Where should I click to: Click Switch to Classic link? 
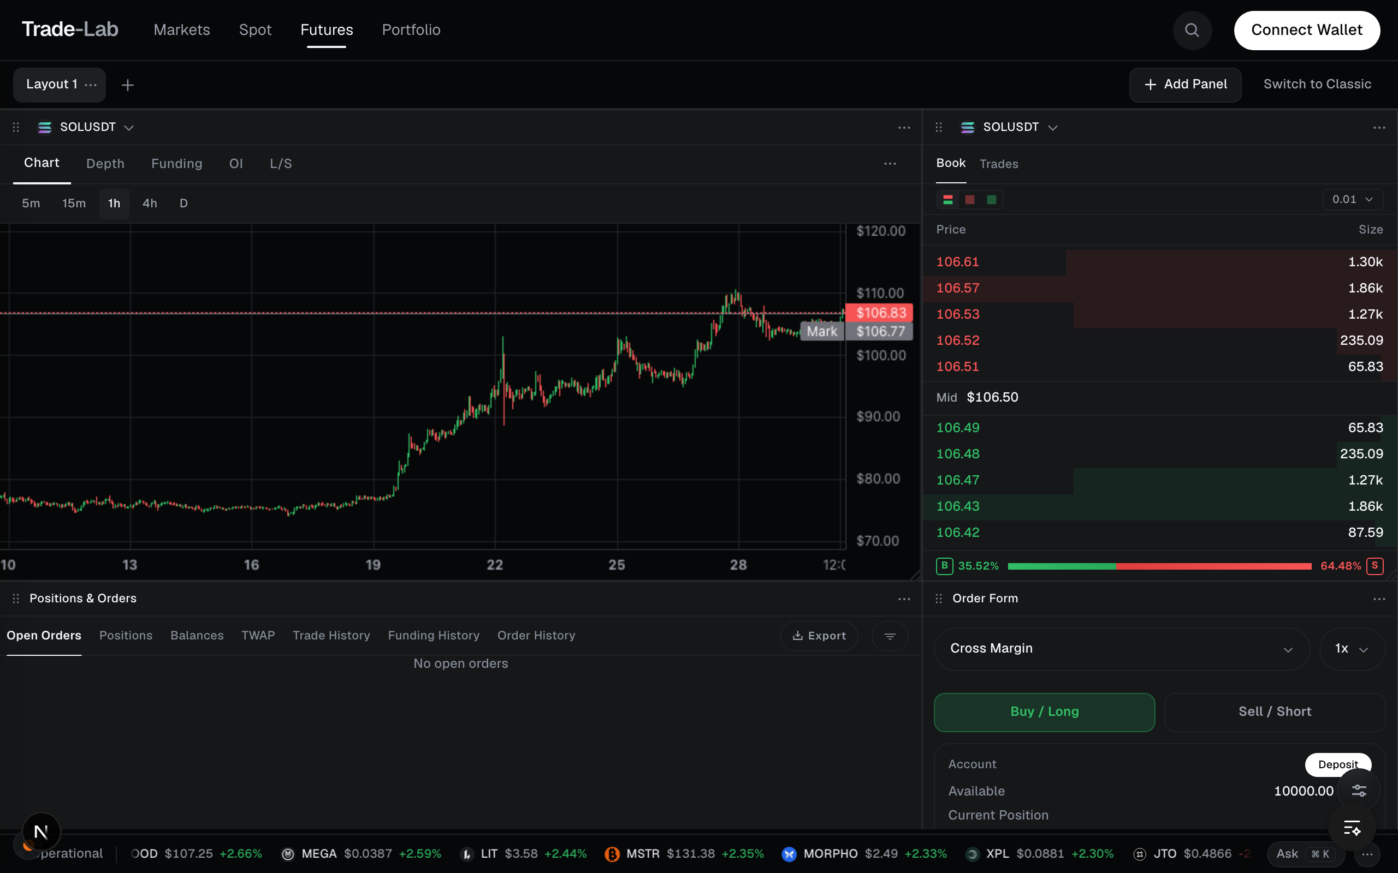point(1317,84)
